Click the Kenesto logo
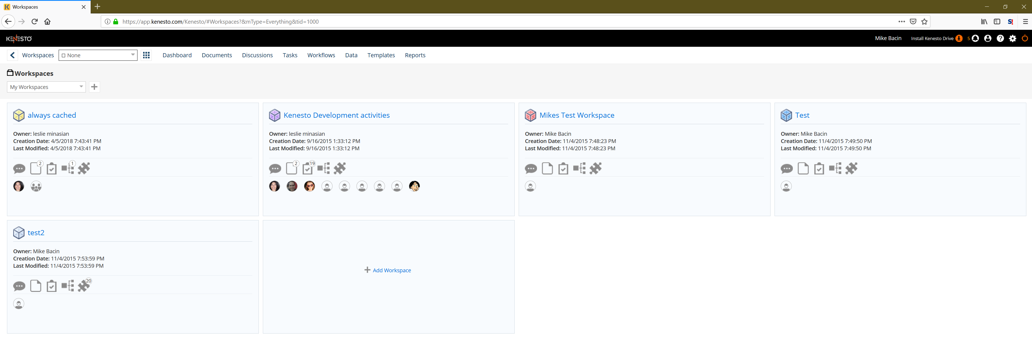Image resolution: width=1032 pixels, height=347 pixels. point(19,38)
